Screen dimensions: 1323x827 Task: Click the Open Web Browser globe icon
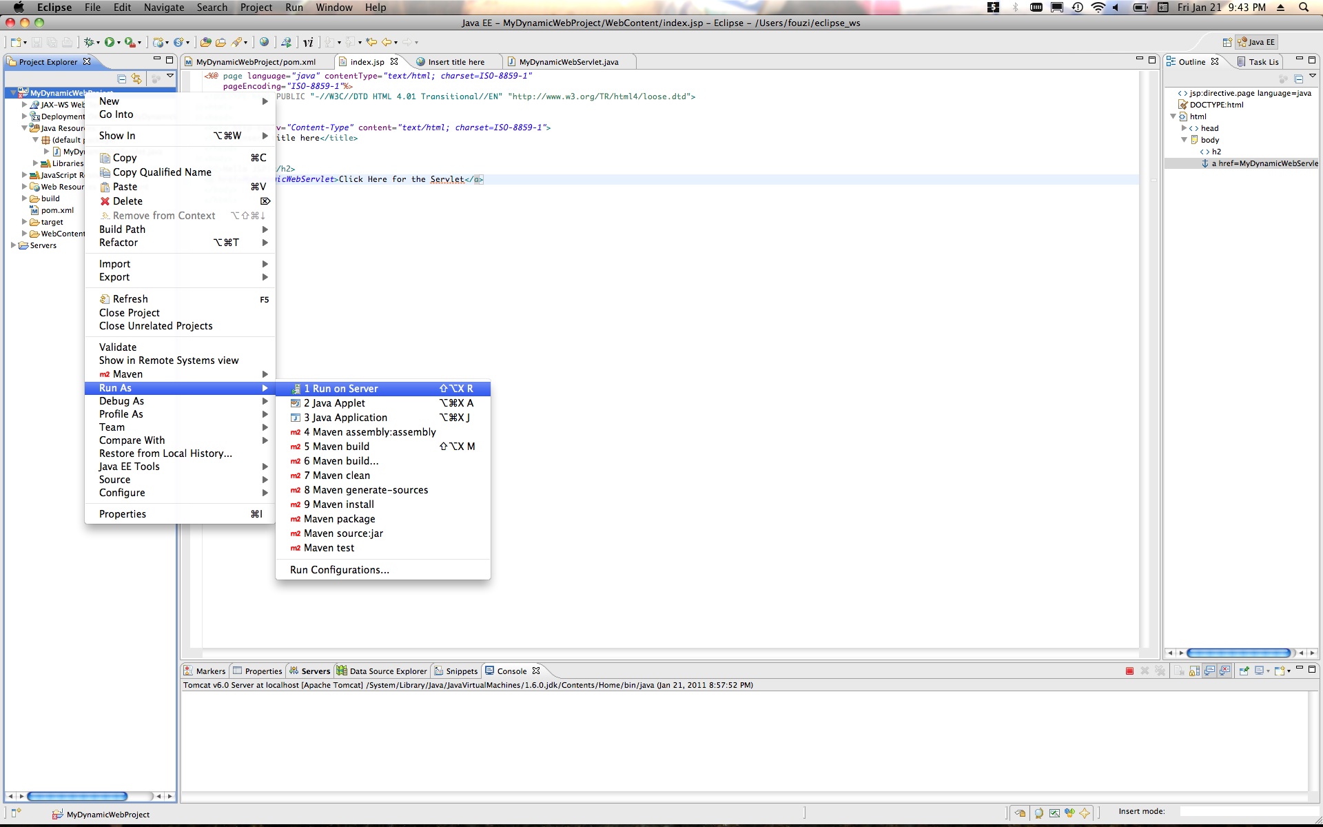click(264, 42)
